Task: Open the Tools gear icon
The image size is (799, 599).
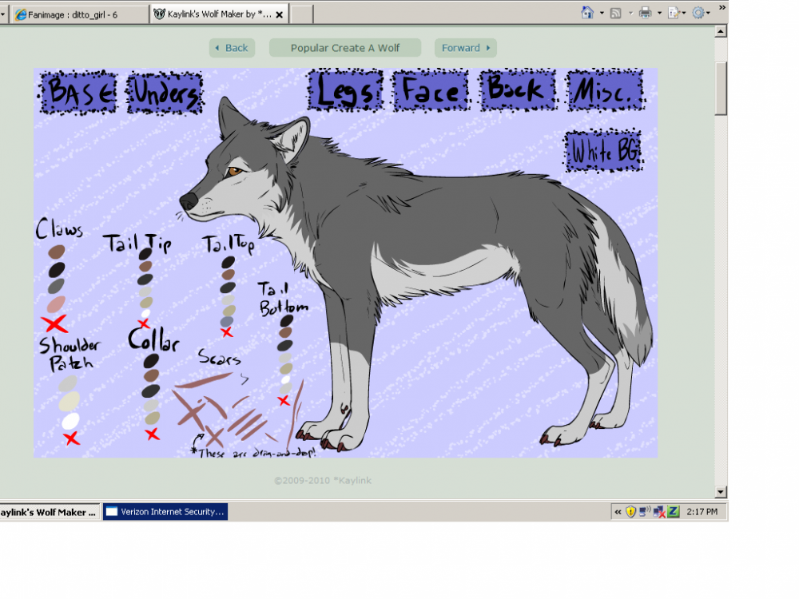Action: (x=698, y=14)
